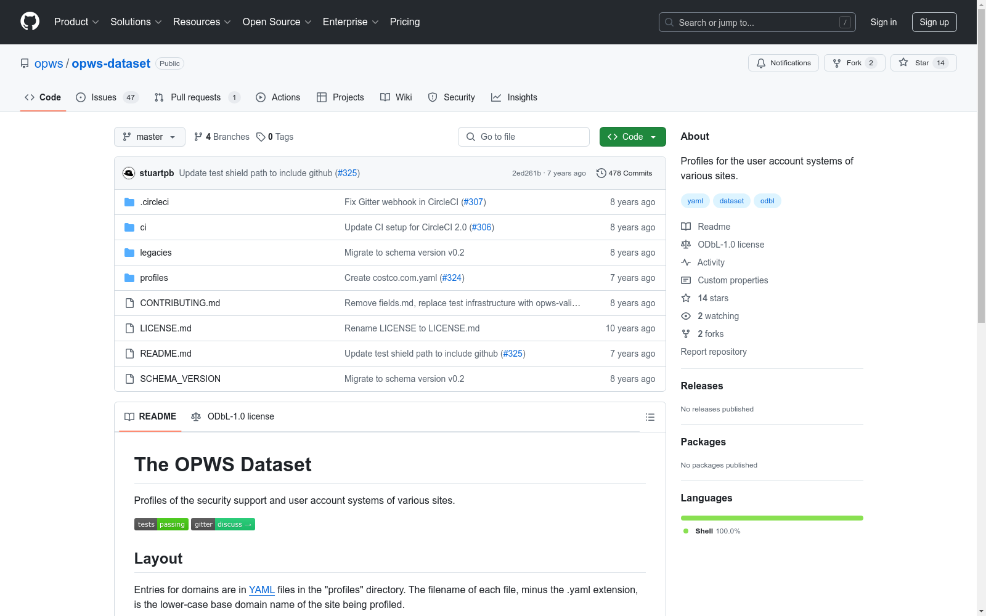Expand the Product menu

[x=76, y=22]
